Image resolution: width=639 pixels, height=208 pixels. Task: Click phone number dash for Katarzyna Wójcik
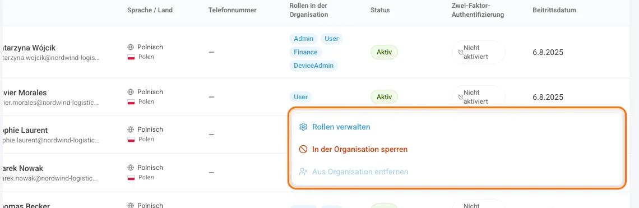coord(211,52)
